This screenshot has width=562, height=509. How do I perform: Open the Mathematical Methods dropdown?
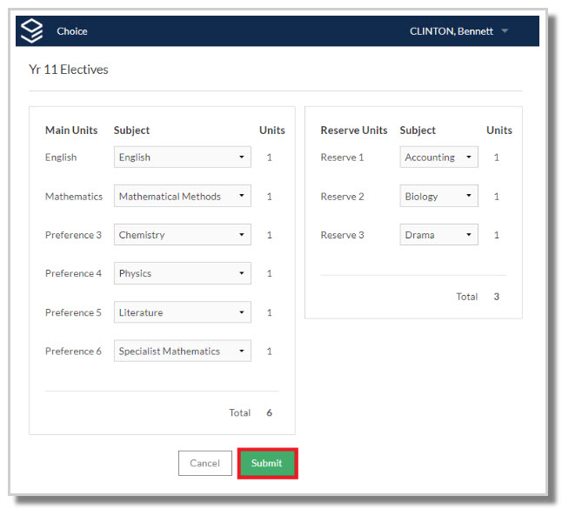pos(183,196)
